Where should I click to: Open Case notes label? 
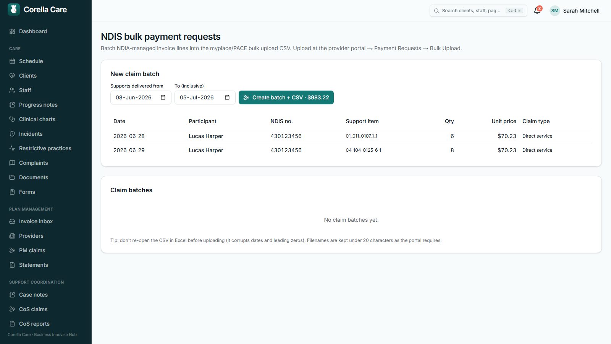(x=33, y=295)
